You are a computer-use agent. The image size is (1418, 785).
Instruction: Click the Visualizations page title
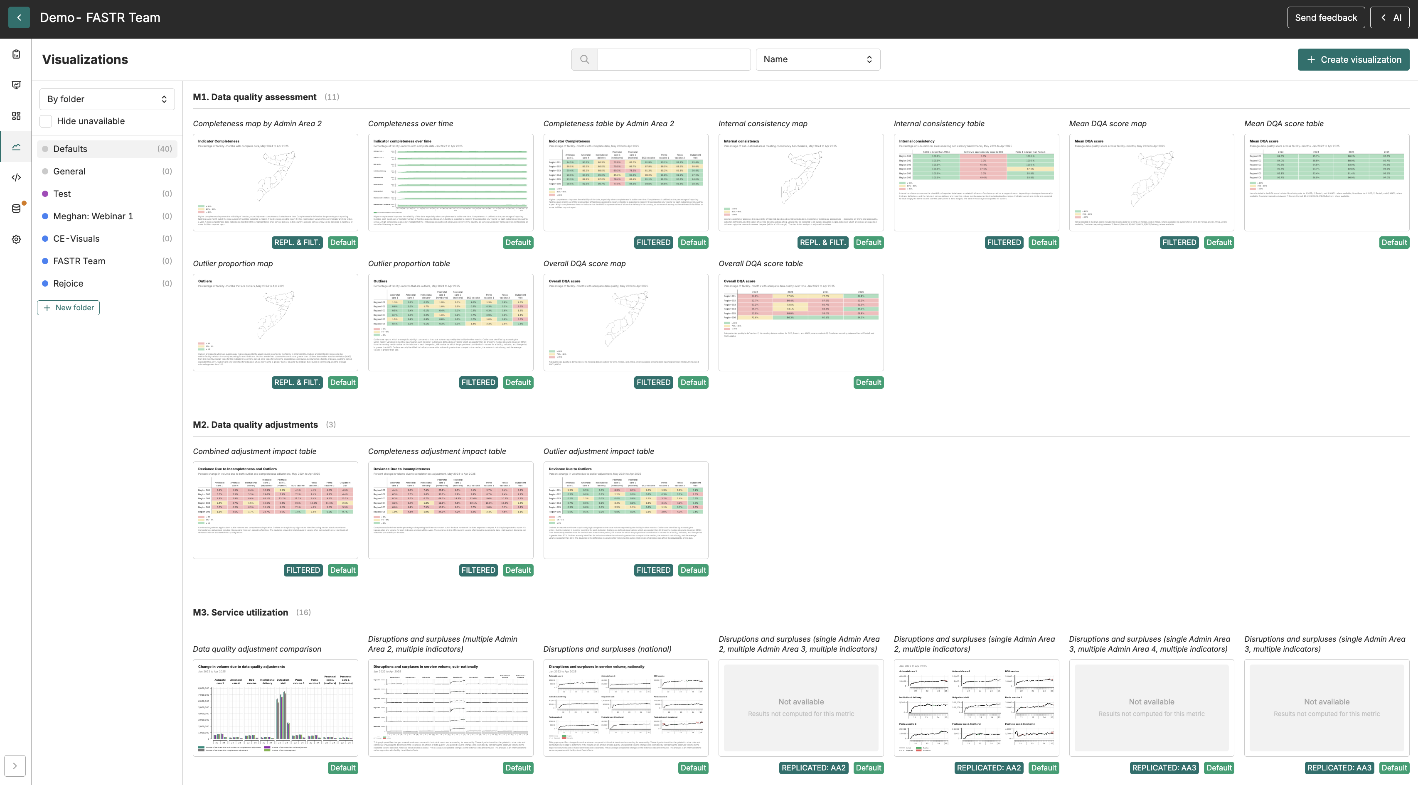tap(85, 59)
